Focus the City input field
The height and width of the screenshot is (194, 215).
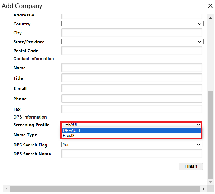coord(131,33)
